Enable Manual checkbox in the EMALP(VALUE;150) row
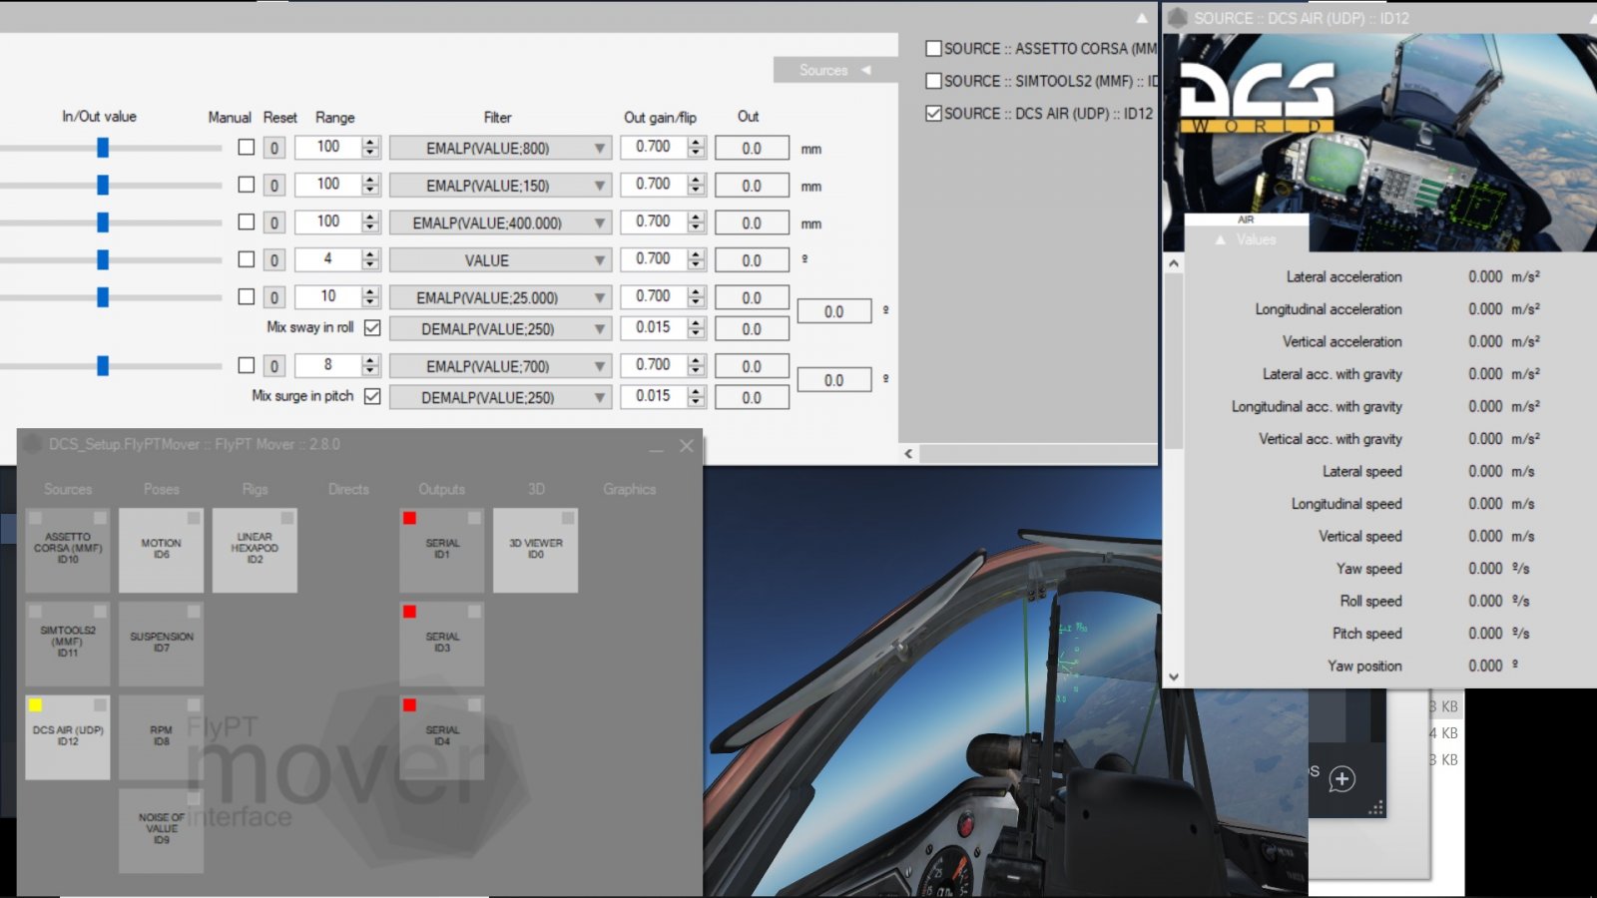The width and height of the screenshot is (1597, 898). coord(247,185)
